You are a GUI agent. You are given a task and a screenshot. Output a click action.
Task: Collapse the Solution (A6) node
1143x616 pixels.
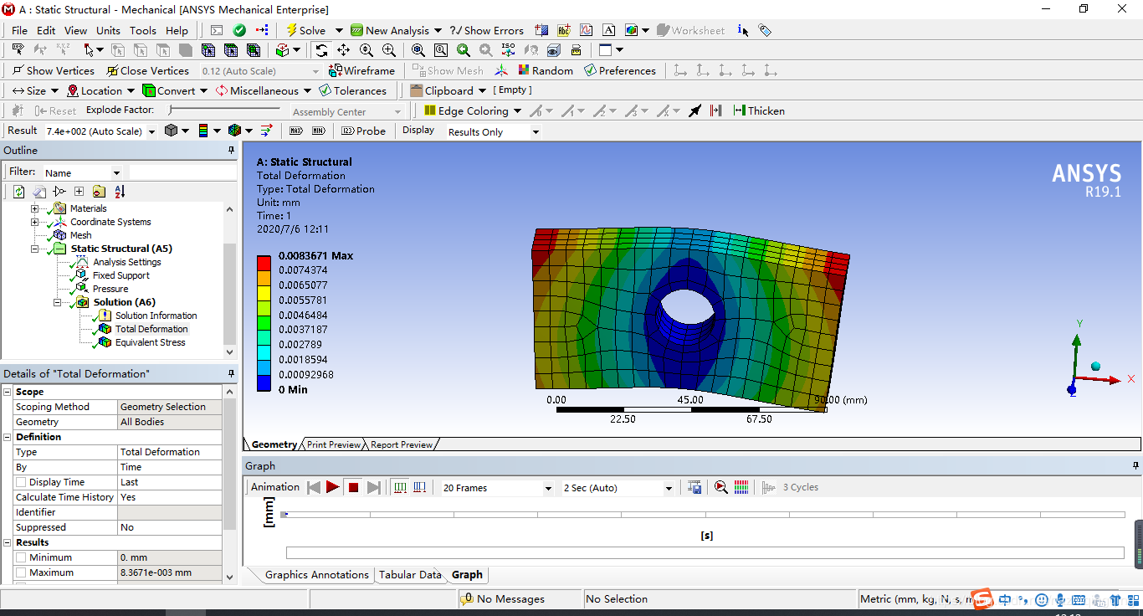[58, 302]
